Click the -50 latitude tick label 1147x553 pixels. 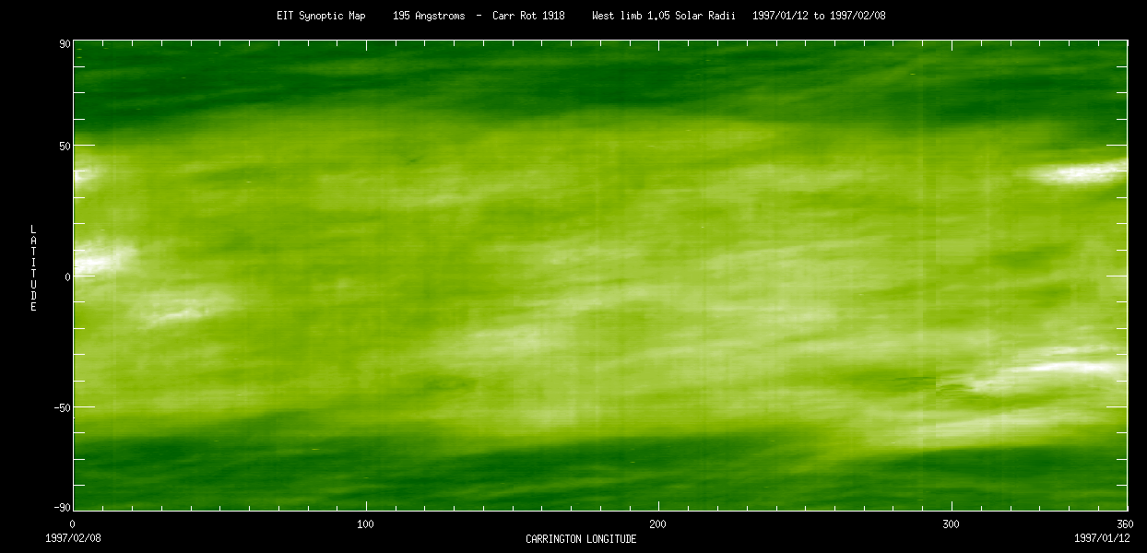click(62, 407)
